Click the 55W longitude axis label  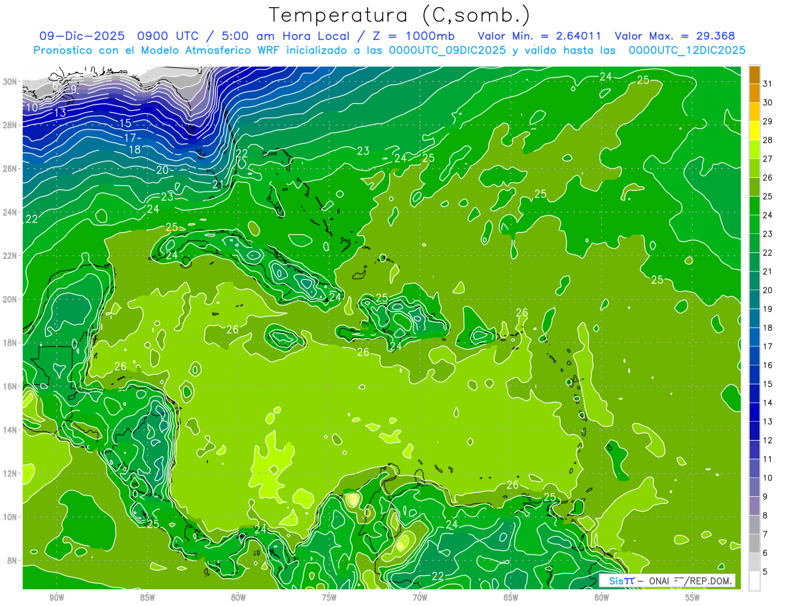692,598
